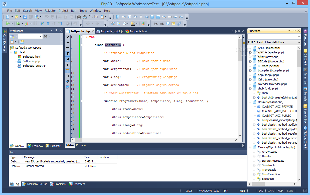Image resolution: width=310 pixels, height=195 pixels.
Task: Select the ErrorException class in Functions
Action: [x=271, y=174]
